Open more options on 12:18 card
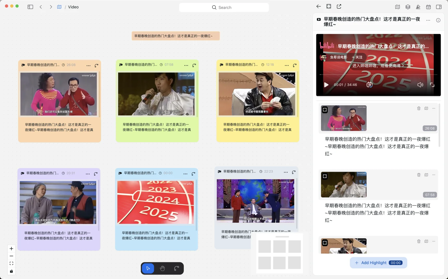This screenshot has height=279, width=448. (287, 66)
